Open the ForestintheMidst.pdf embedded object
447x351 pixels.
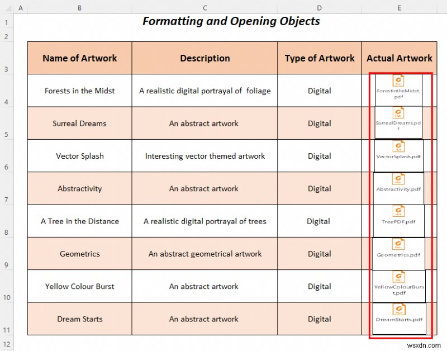pyautogui.click(x=398, y=90)
